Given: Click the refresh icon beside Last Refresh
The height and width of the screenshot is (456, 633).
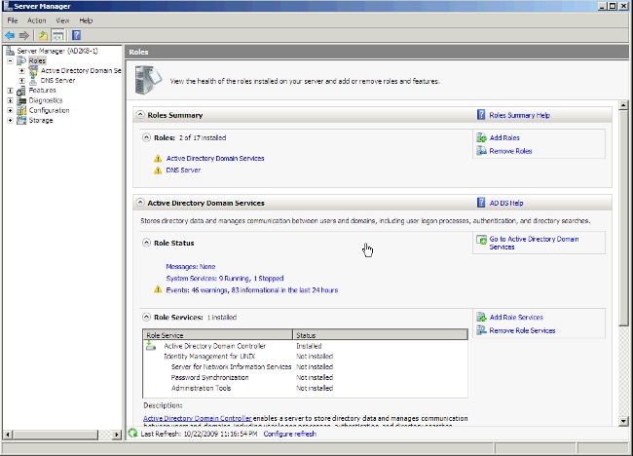Looking at the screenshot, I should 133,434.
